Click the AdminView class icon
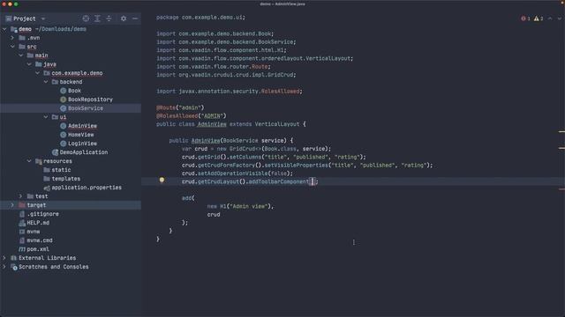The height and width of the screenshot is (317, 565). coord(63,126)
